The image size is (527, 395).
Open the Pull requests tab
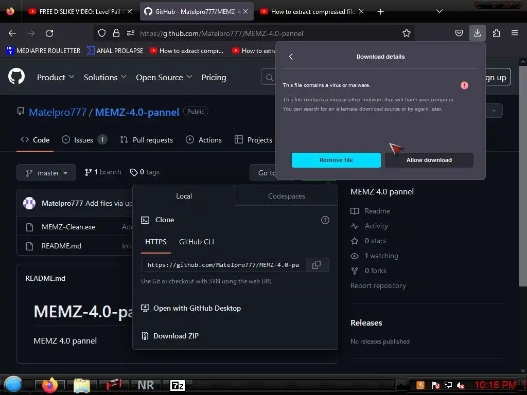point(147,140)
